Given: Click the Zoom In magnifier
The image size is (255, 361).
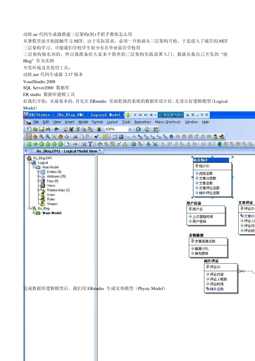Looking at the screenshot, I should (x=41, y=137).
